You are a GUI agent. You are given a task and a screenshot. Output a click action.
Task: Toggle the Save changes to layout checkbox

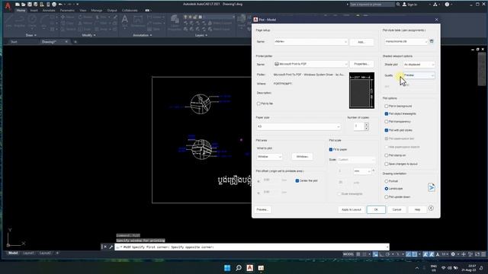[x=387, y=164]
